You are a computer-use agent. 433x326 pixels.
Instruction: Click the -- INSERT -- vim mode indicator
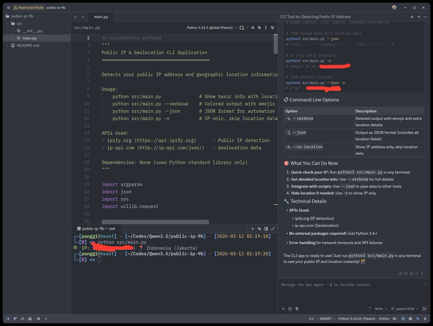[x=325, y=319]
